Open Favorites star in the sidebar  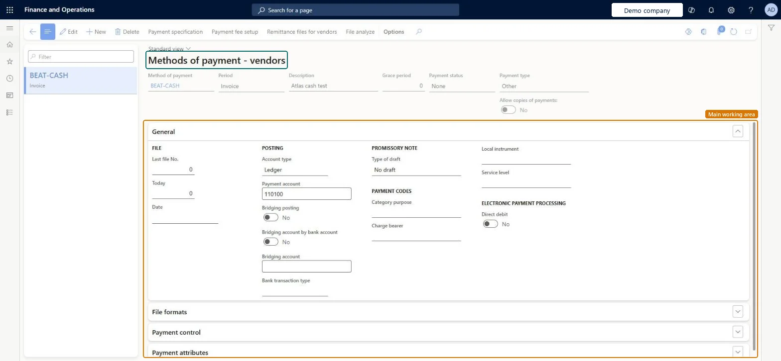[9, 62]
